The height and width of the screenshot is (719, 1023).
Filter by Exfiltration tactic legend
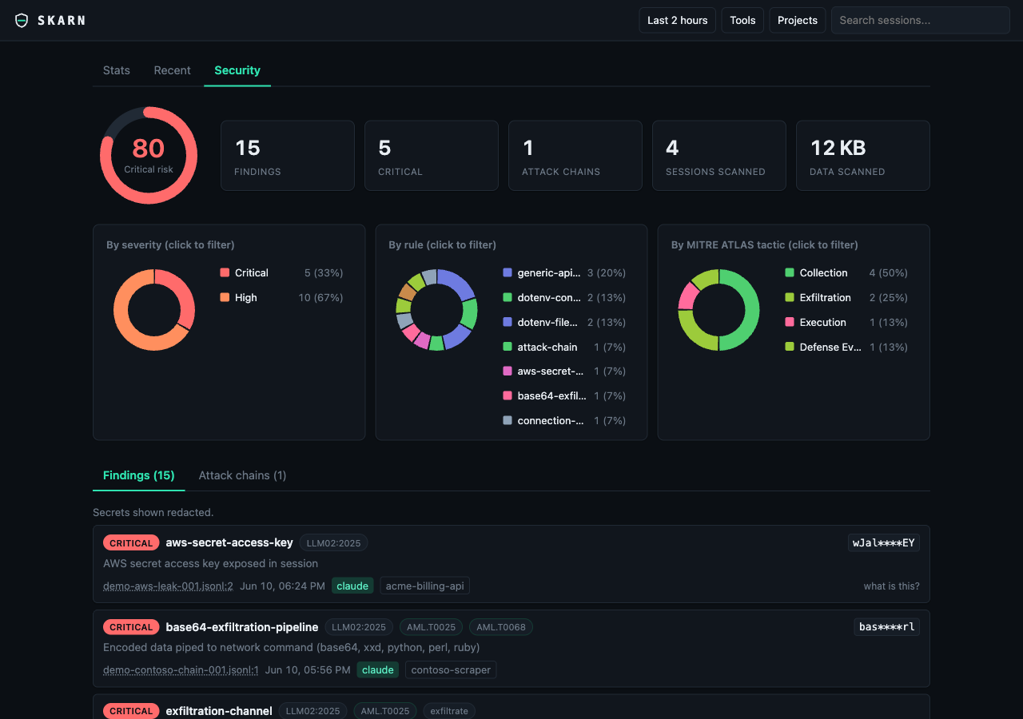coord(846,297)
